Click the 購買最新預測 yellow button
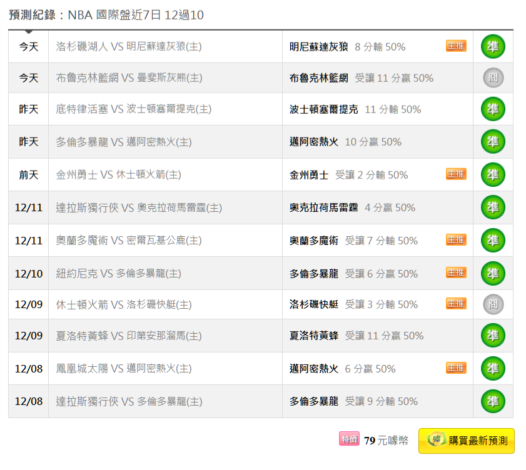 click(467, 441)
